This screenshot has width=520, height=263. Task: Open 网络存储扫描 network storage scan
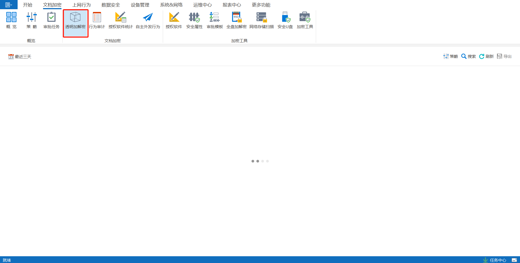coord(262,20)
